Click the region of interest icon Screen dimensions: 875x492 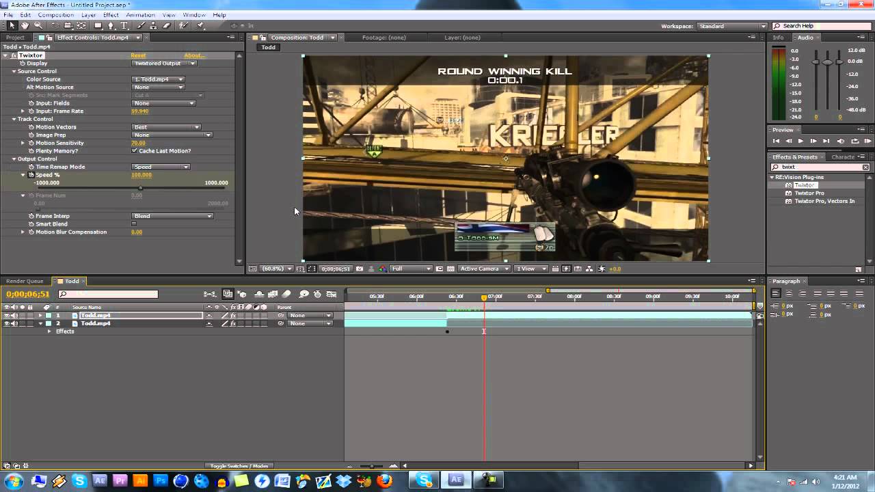tap(440, 269)
